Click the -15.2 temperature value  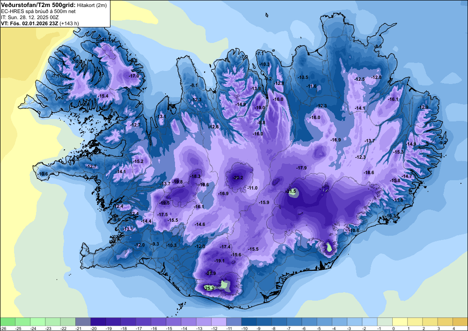(x=138, y=162)
